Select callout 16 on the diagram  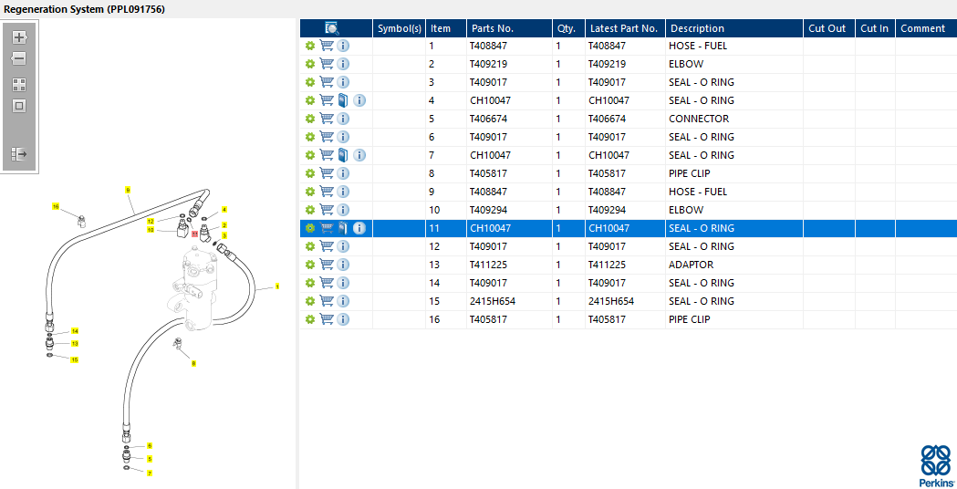(56, 206)
